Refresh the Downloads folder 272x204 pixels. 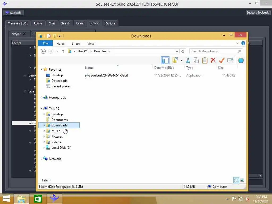183,51
